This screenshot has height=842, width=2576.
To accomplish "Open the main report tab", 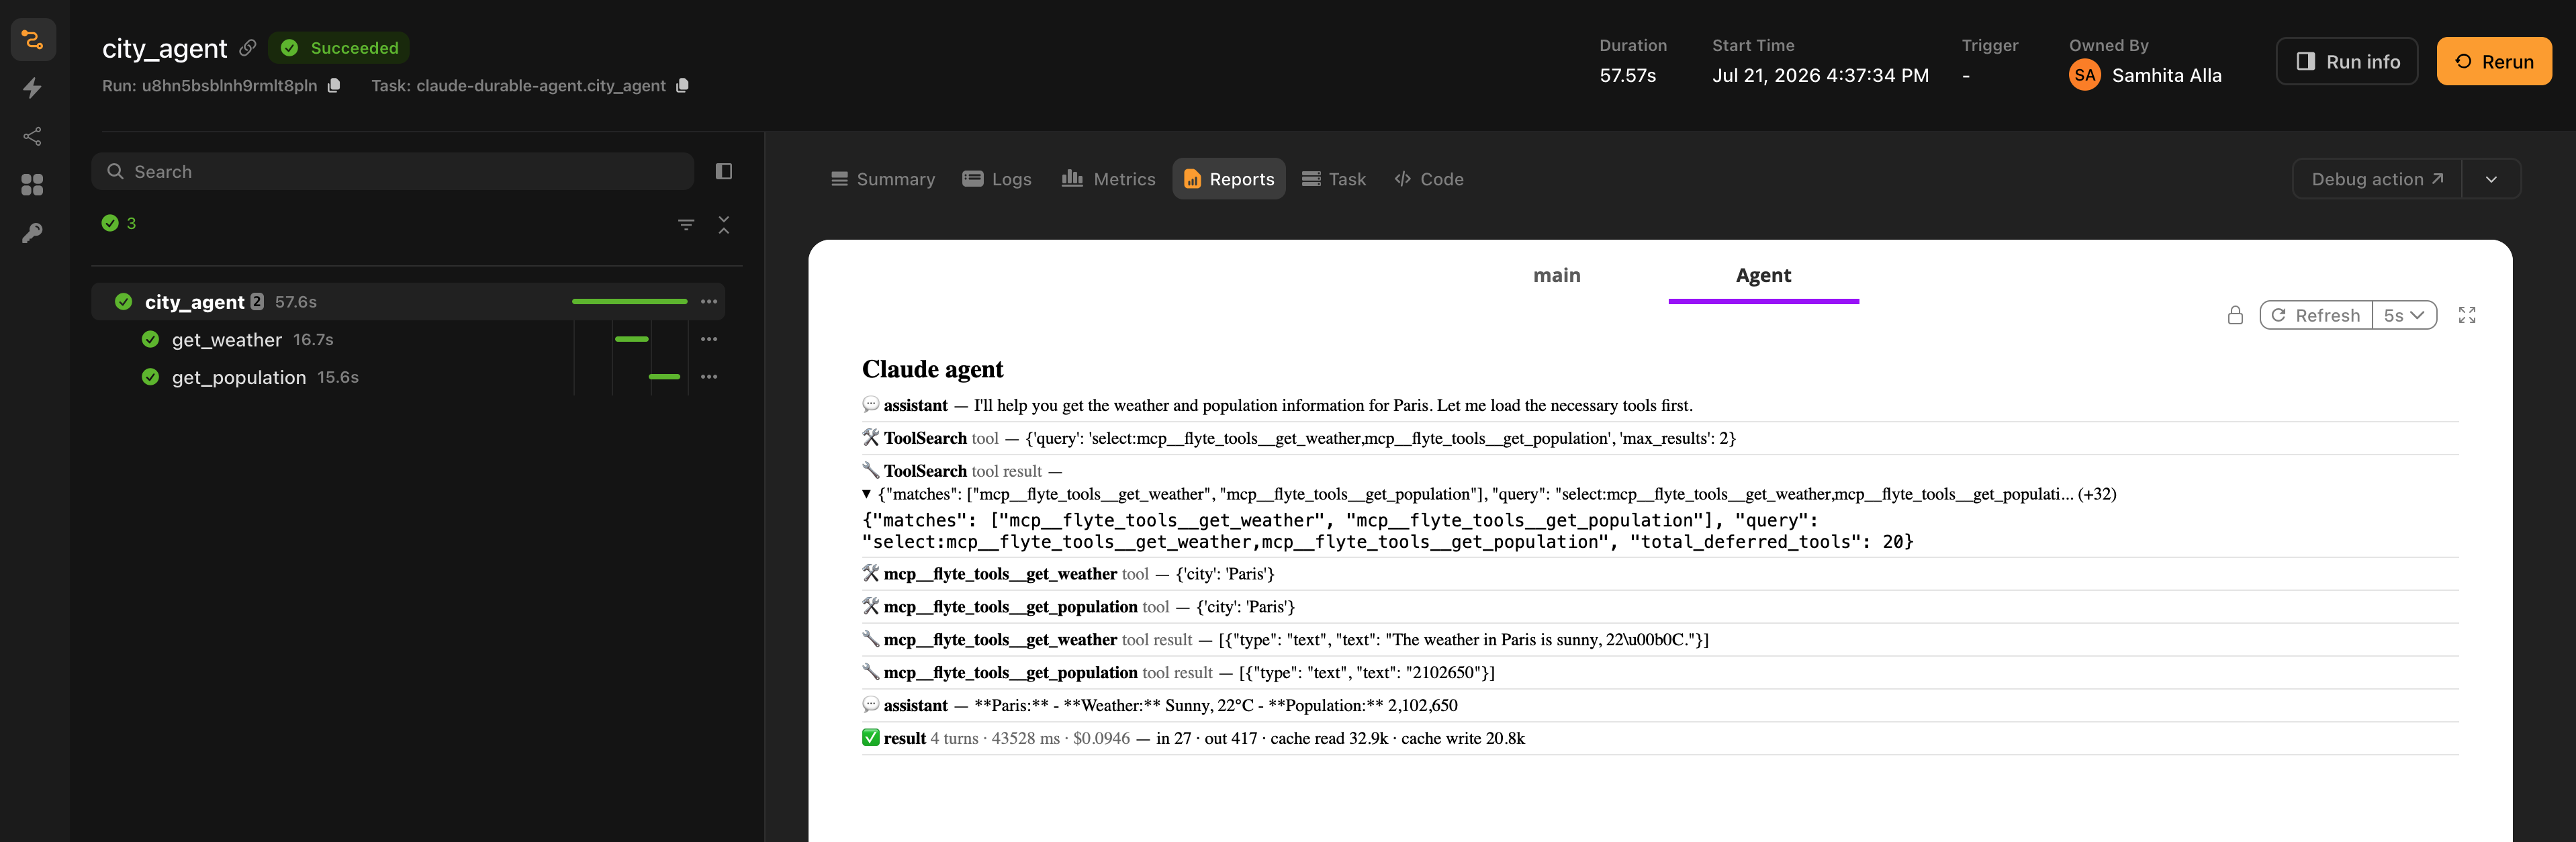I will pos(1557,275).
